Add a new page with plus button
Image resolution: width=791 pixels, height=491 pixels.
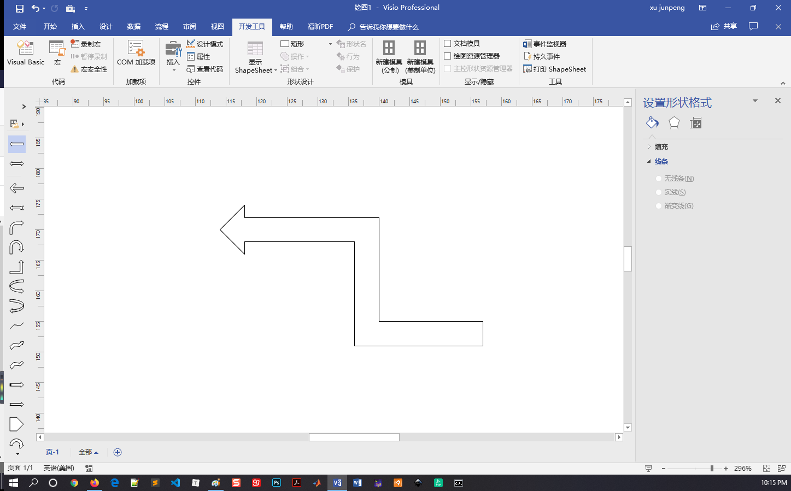click(118, 452)
